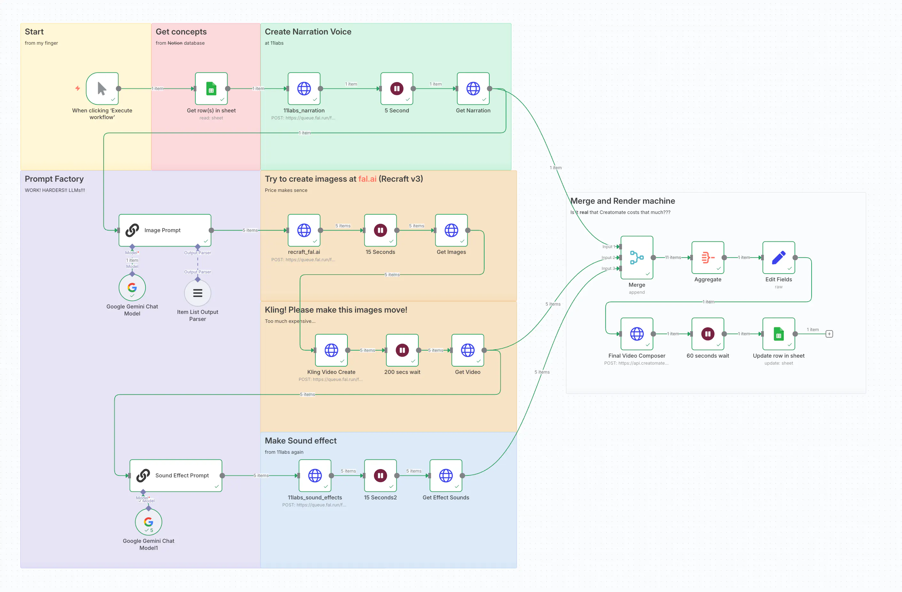Open the Sound Effect Prompt chain node
The width and height of the screenshot is (902, 592).
tap(175, 475)
